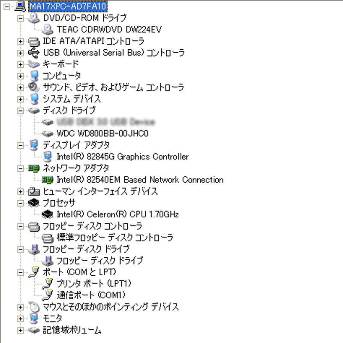Collapse the root computer node MA17XPC-AD7FA10
This screenshot has width=343, height=343.
tap(7, 7)
